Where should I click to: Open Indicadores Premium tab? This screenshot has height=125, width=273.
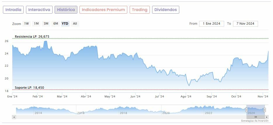click(103, 10)
